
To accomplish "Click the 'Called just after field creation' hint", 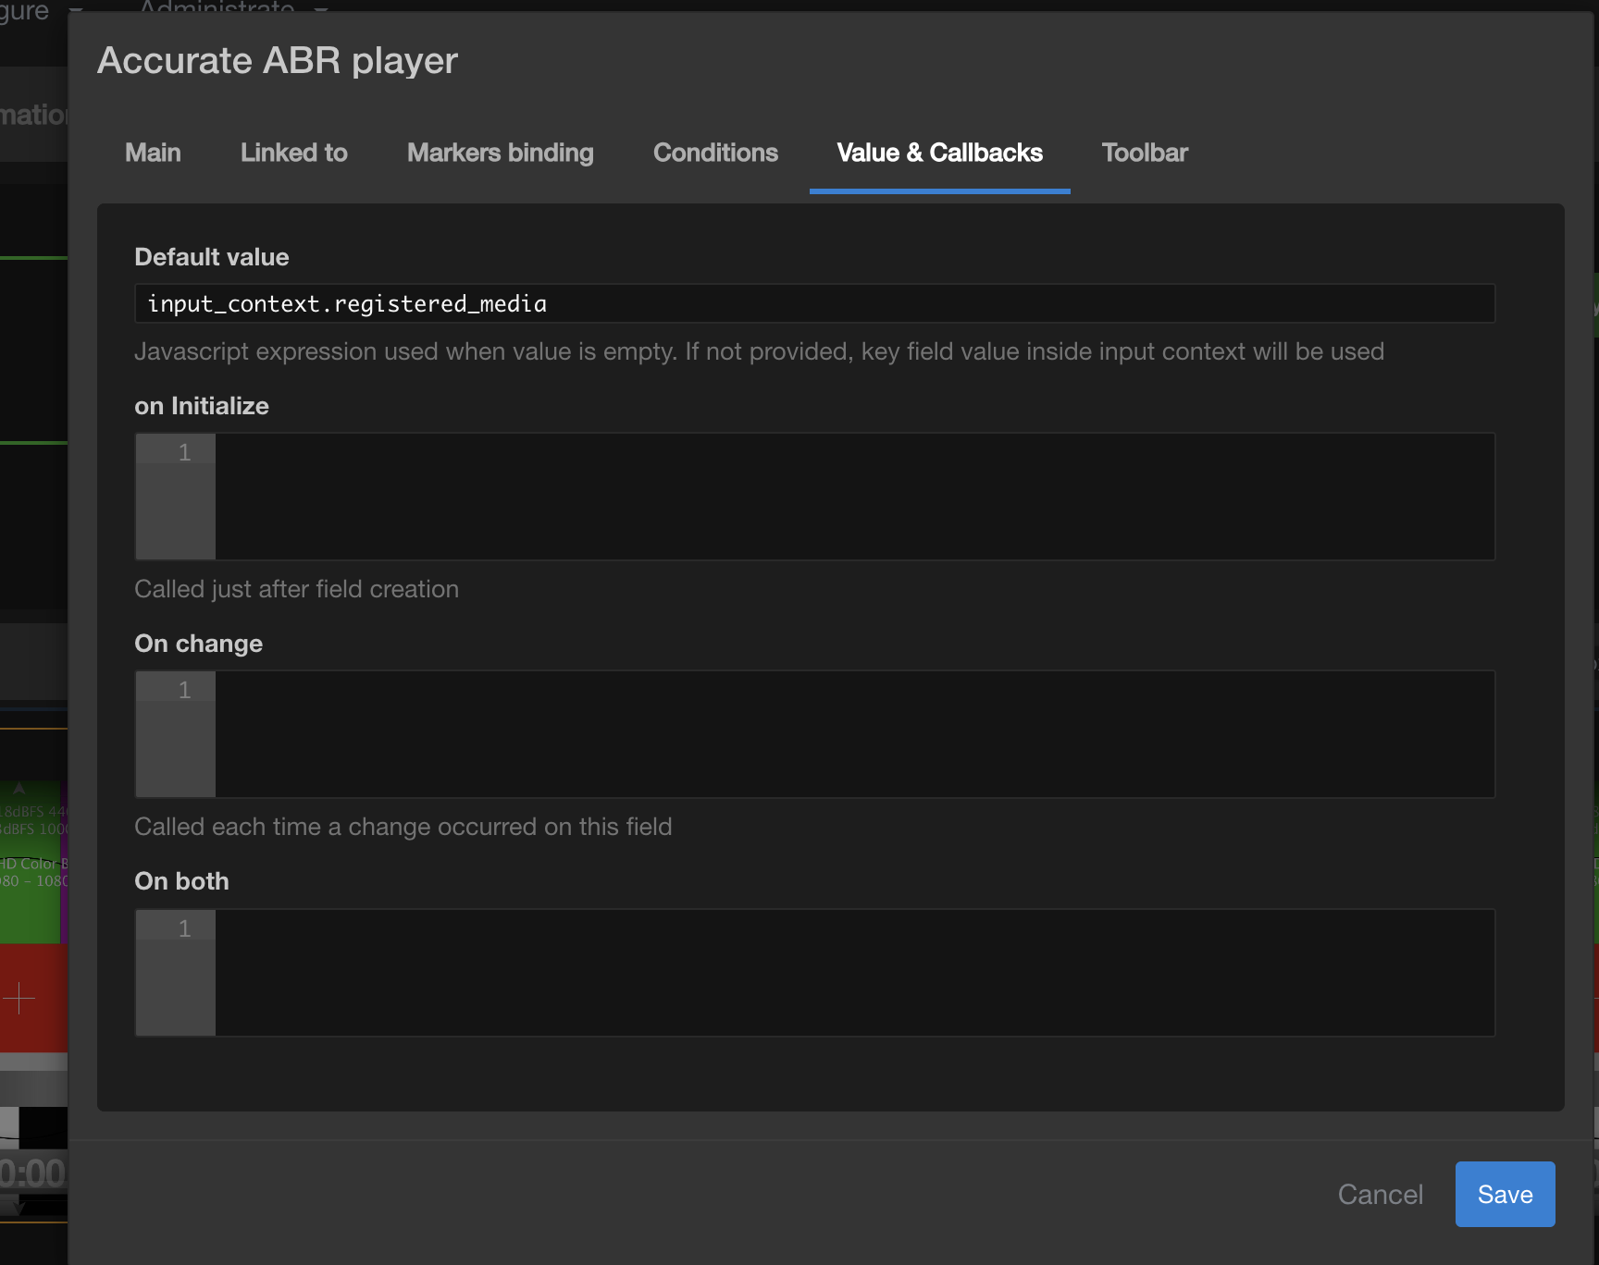I will point(296,589).
